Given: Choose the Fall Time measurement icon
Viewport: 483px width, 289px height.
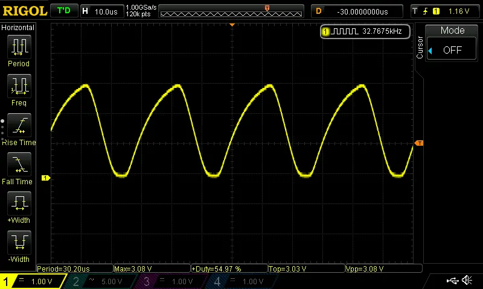Looking at the screenshot, I should click(19, 165).
